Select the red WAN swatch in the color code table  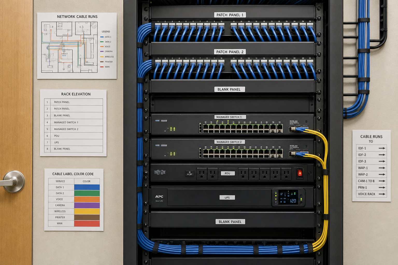coord(87,223)
